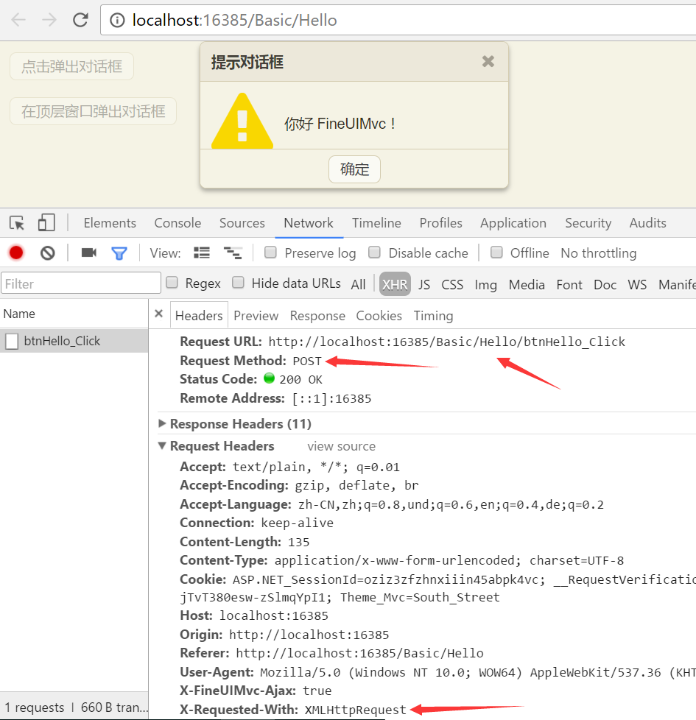Click the browser forward arrow

coord(49,20)
